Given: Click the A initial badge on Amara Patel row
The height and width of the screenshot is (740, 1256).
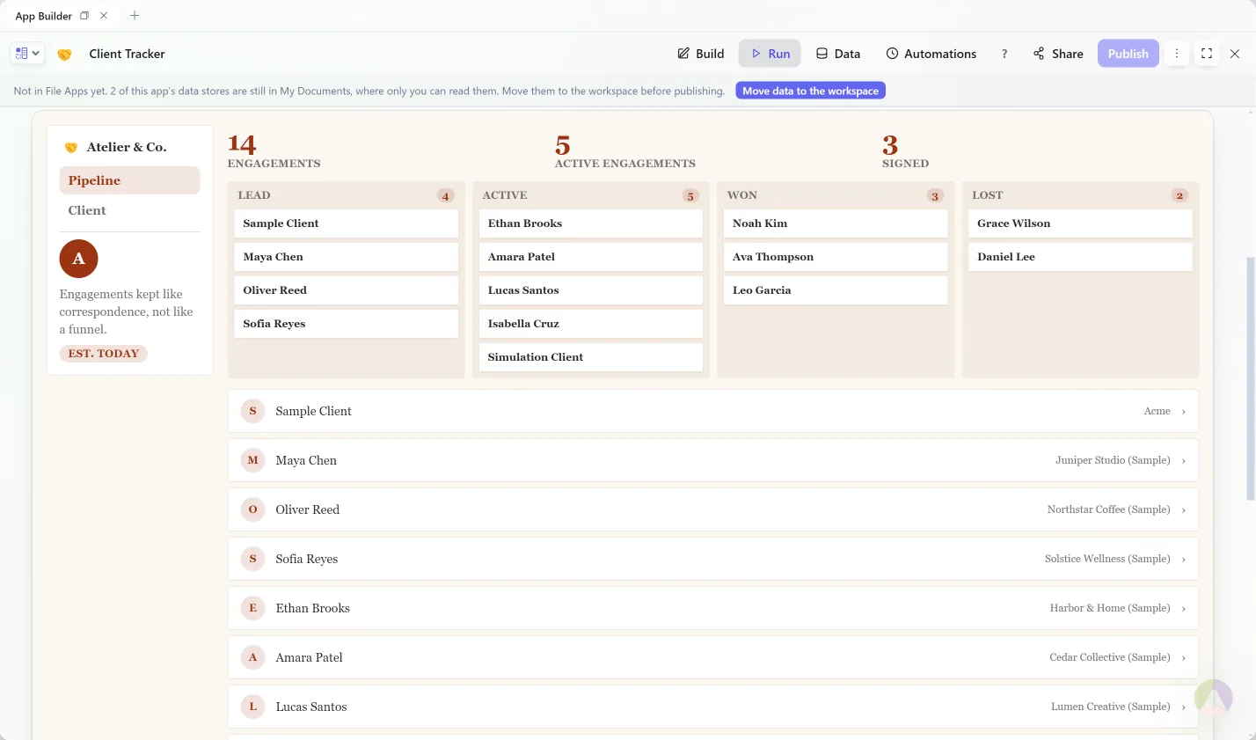Looking at the screenshot, I should tap(252, 657).
